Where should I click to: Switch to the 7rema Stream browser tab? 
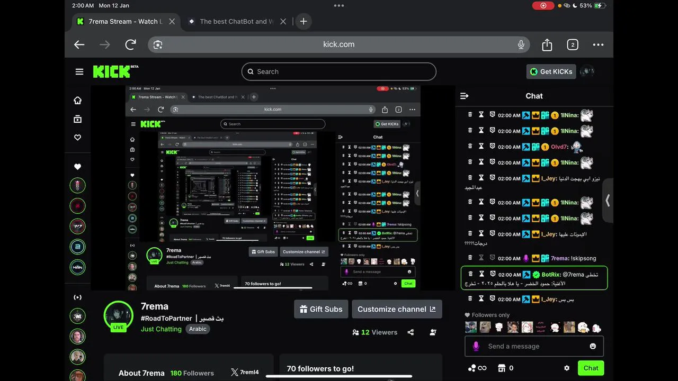(x=125, y=21)
